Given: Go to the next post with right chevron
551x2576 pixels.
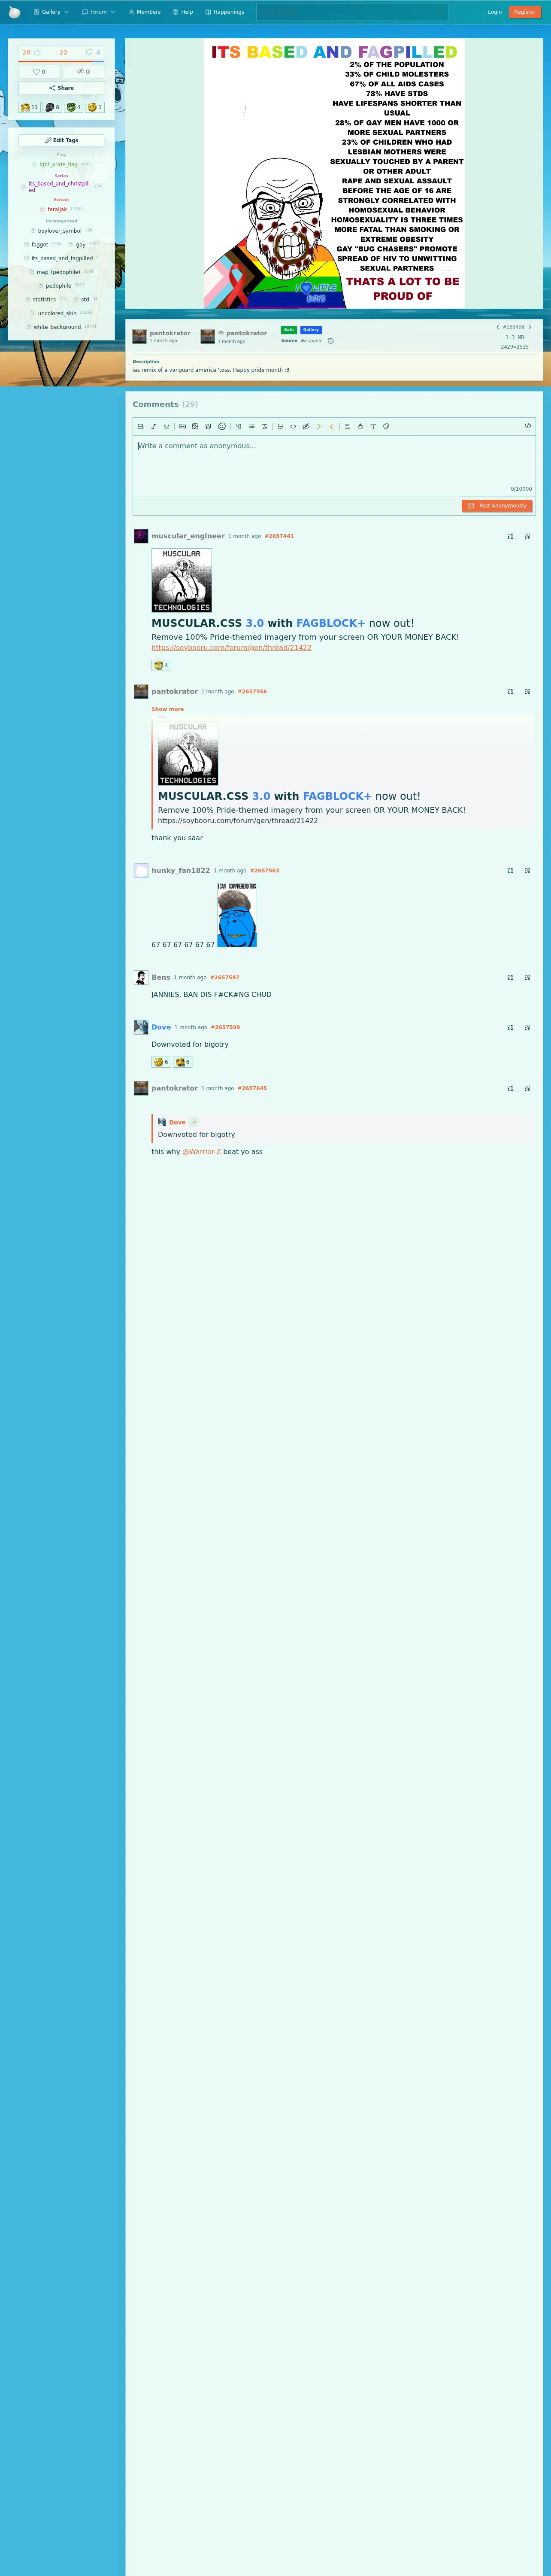Looking at the screenshot, I should tap(530, 327).
